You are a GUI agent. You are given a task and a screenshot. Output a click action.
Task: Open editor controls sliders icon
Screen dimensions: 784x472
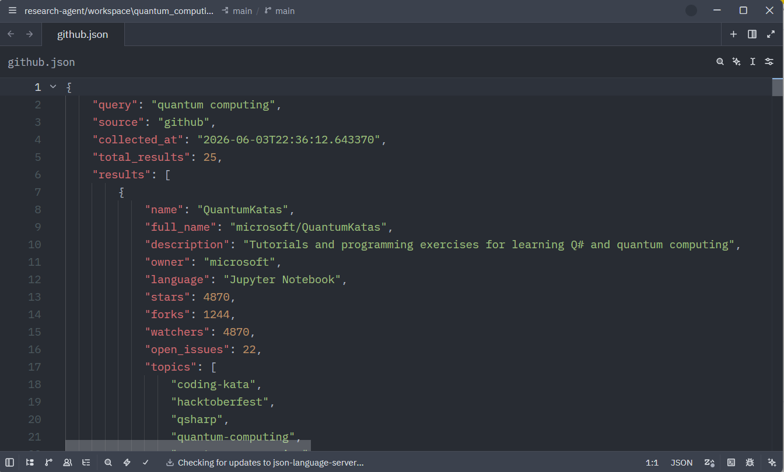pos(769,62)
